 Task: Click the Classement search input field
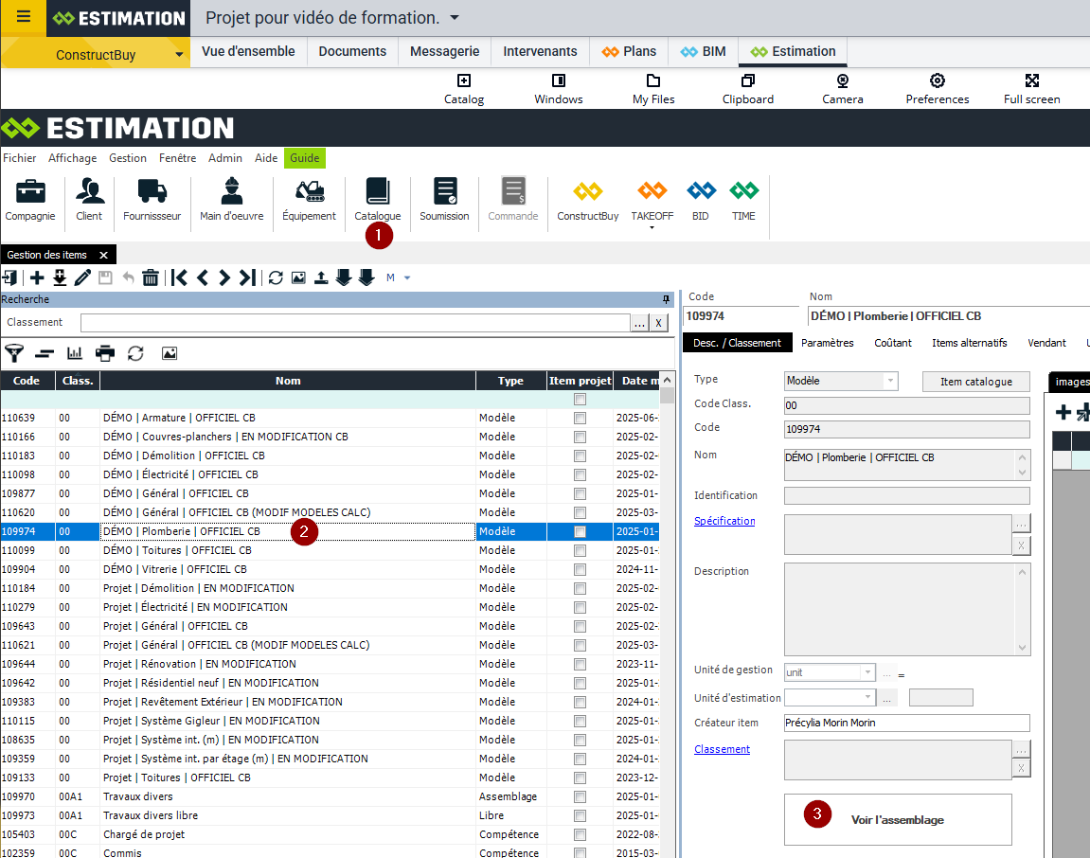pyautogui.click(x=355, y=323)
